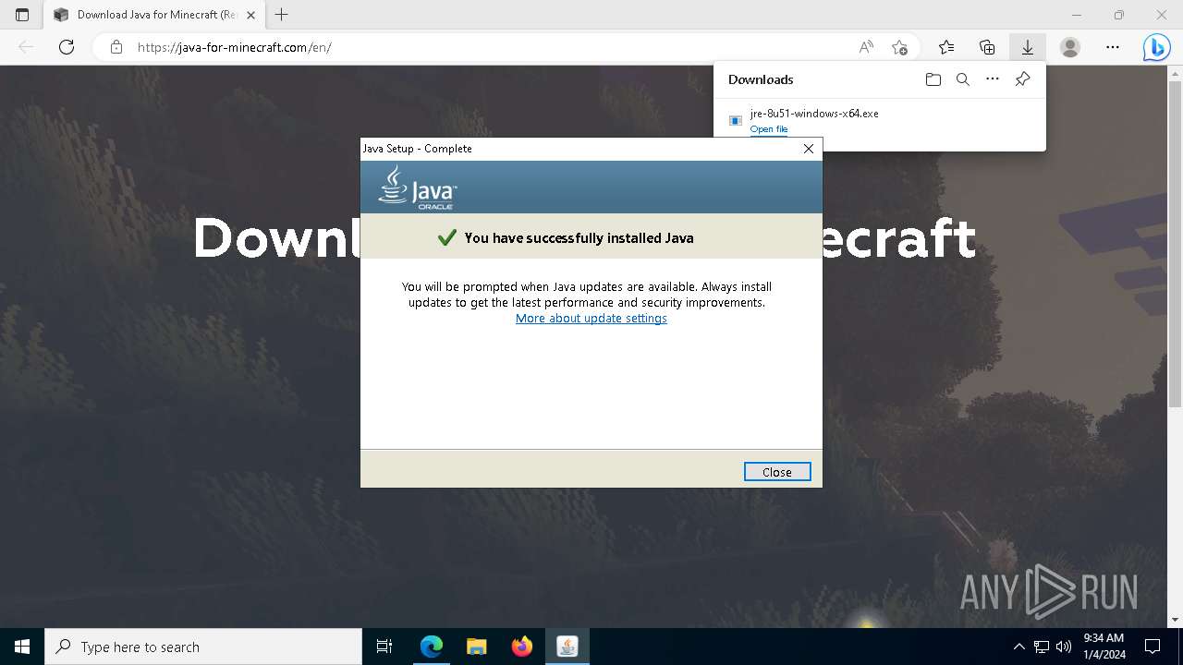Click the jre-8u51-windows-x64.exe file icon
Screen dimensions: 1183x665
tap(736, 120)
